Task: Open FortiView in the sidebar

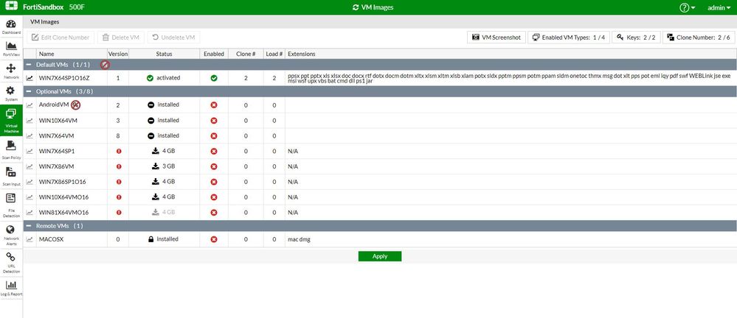Action: pos(11,49)
